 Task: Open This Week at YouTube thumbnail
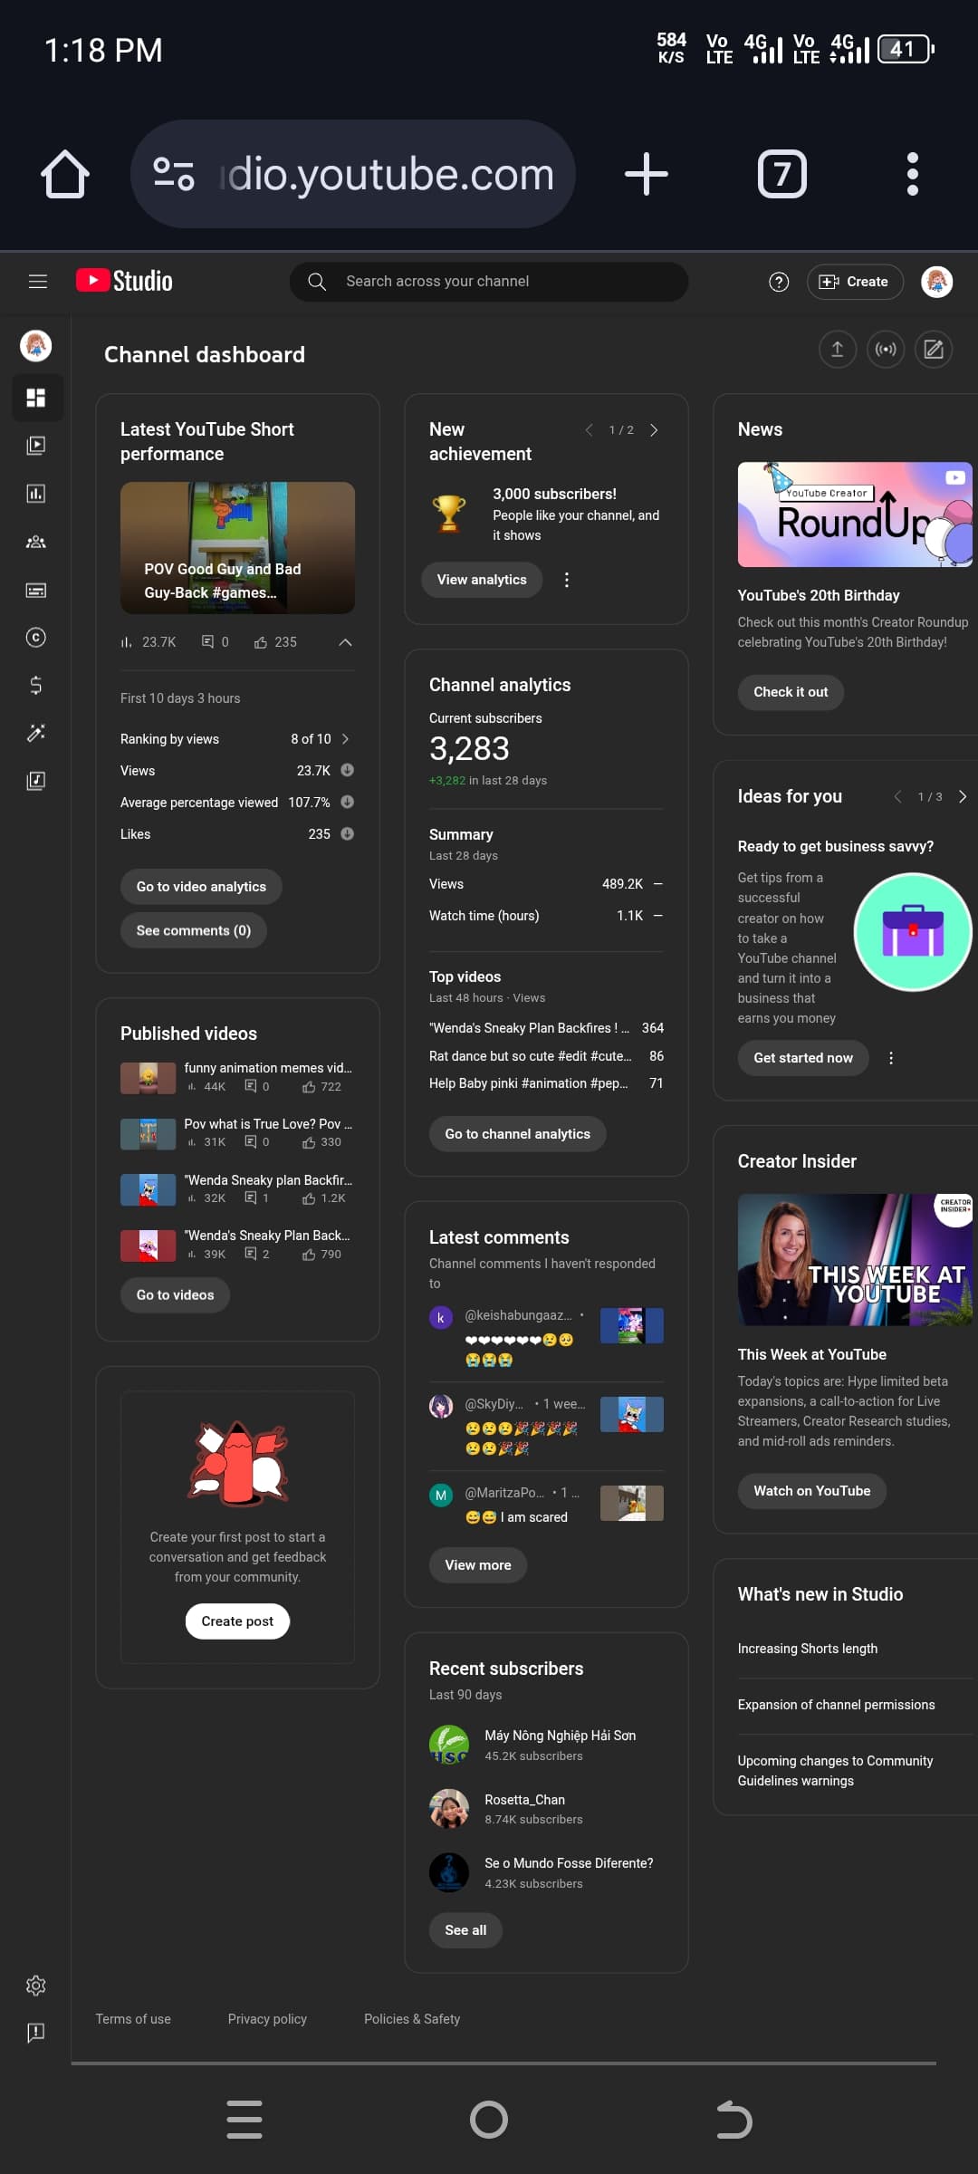[x=855, y=1260]
